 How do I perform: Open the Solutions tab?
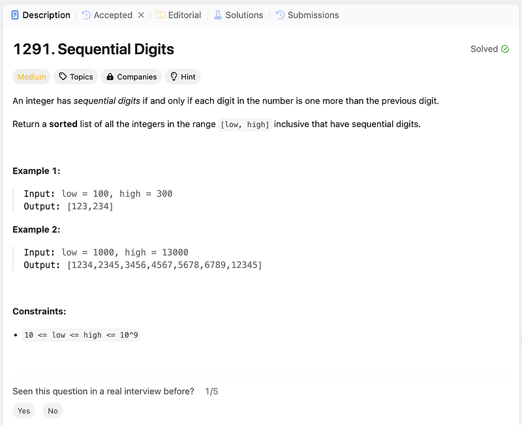coord(243,14)
